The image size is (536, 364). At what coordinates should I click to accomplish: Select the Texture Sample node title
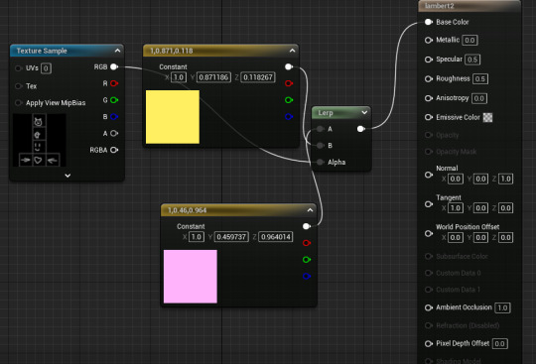(42, 51)
